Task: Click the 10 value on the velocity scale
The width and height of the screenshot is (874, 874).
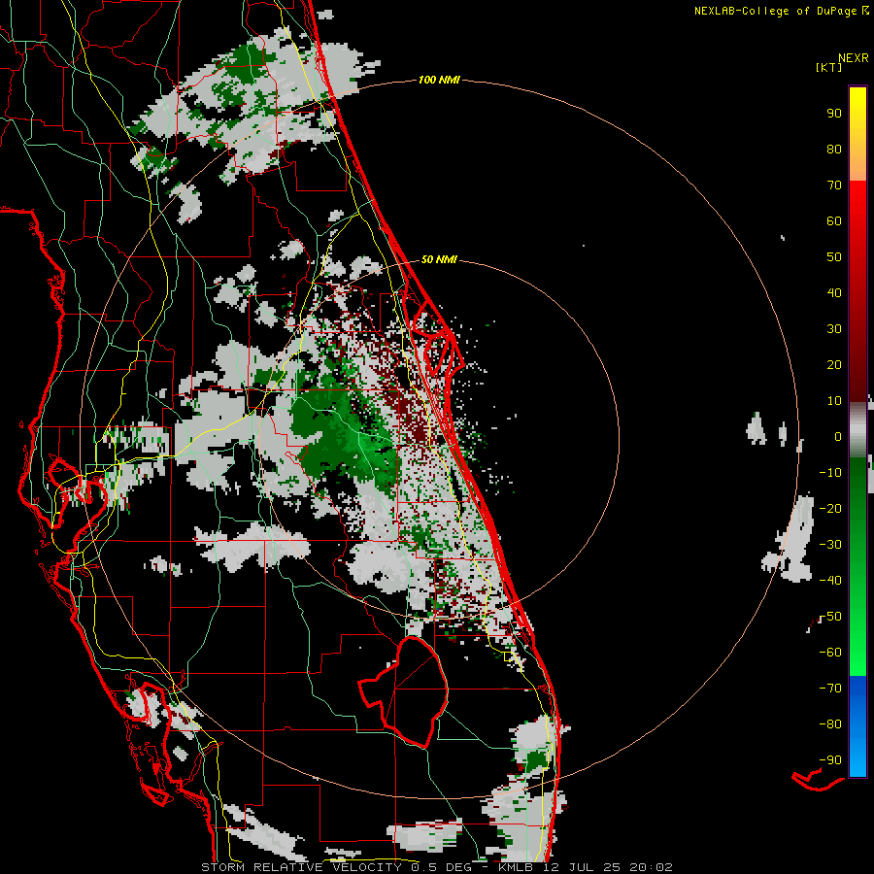Action: click(834, 401)
